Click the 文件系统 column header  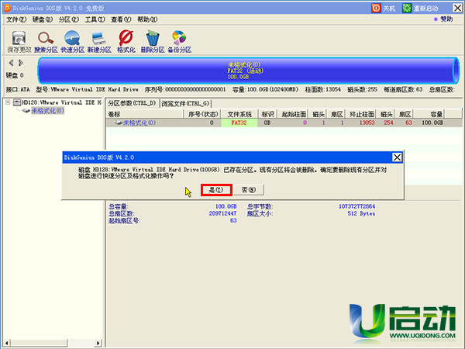(239, 114)
